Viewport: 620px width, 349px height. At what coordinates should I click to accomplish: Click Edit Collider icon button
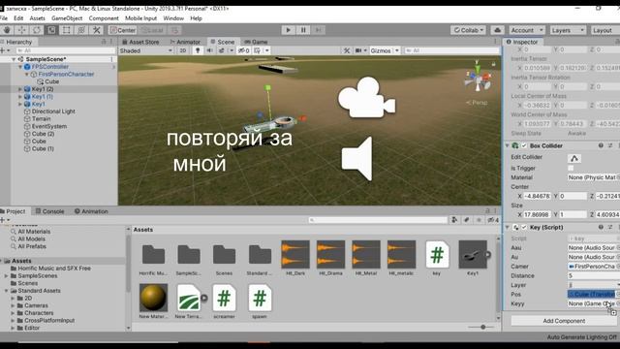[x=574, y=158]
